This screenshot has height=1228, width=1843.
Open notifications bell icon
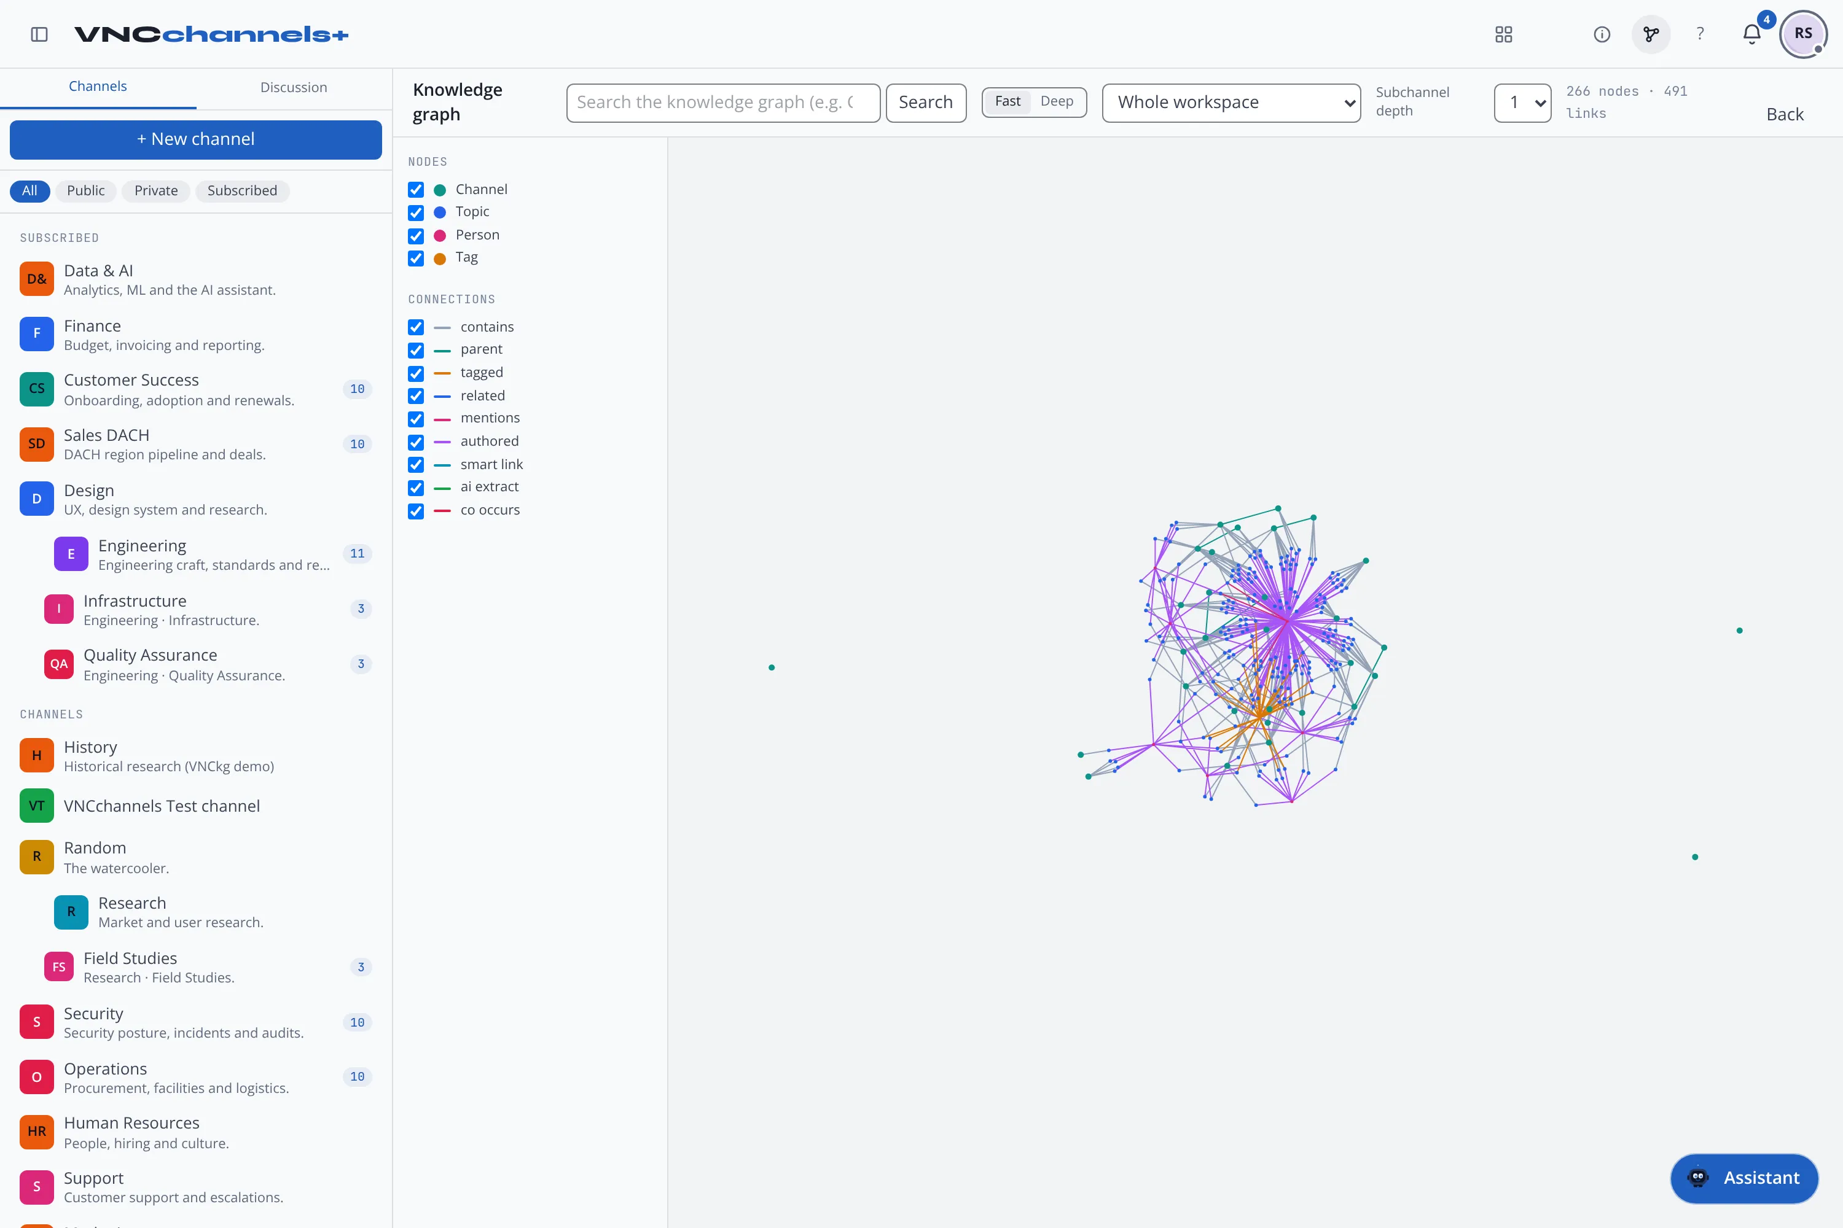coord(1752,34)
